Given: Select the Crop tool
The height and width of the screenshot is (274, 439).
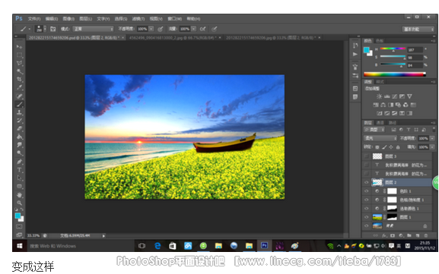Looking at the screenshot, I should [19, 80].
